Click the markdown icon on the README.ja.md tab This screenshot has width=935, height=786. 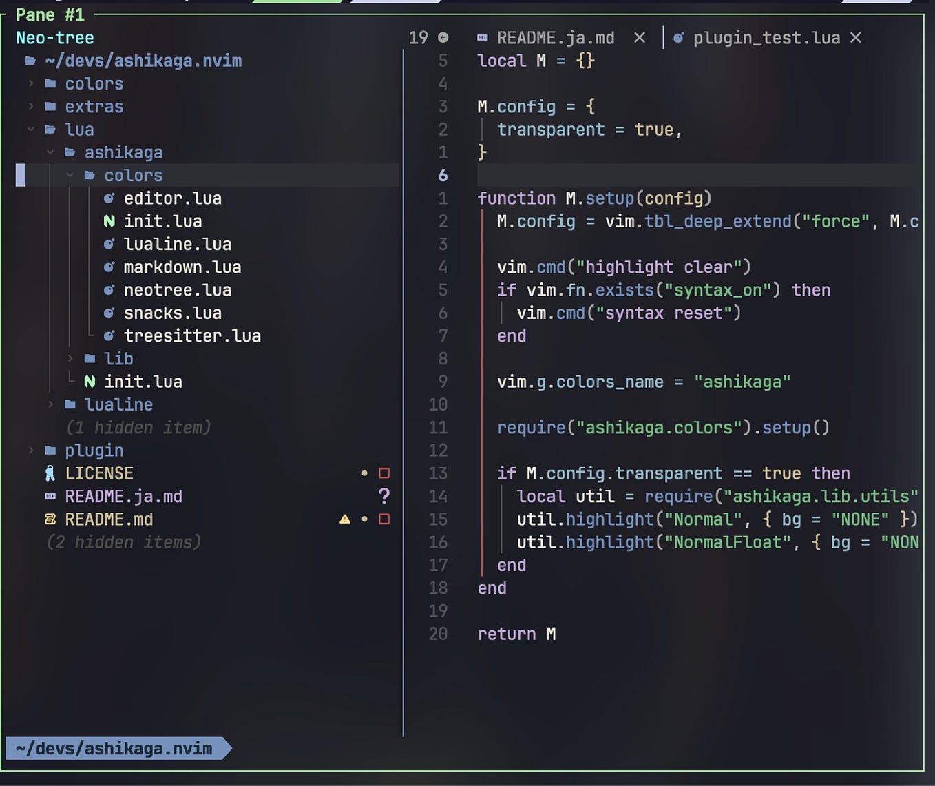pos(483,38)
